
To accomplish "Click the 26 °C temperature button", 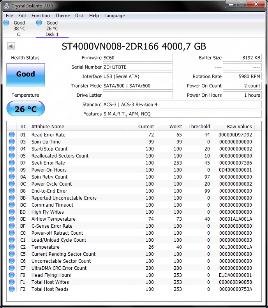I will tap(26, 109).
